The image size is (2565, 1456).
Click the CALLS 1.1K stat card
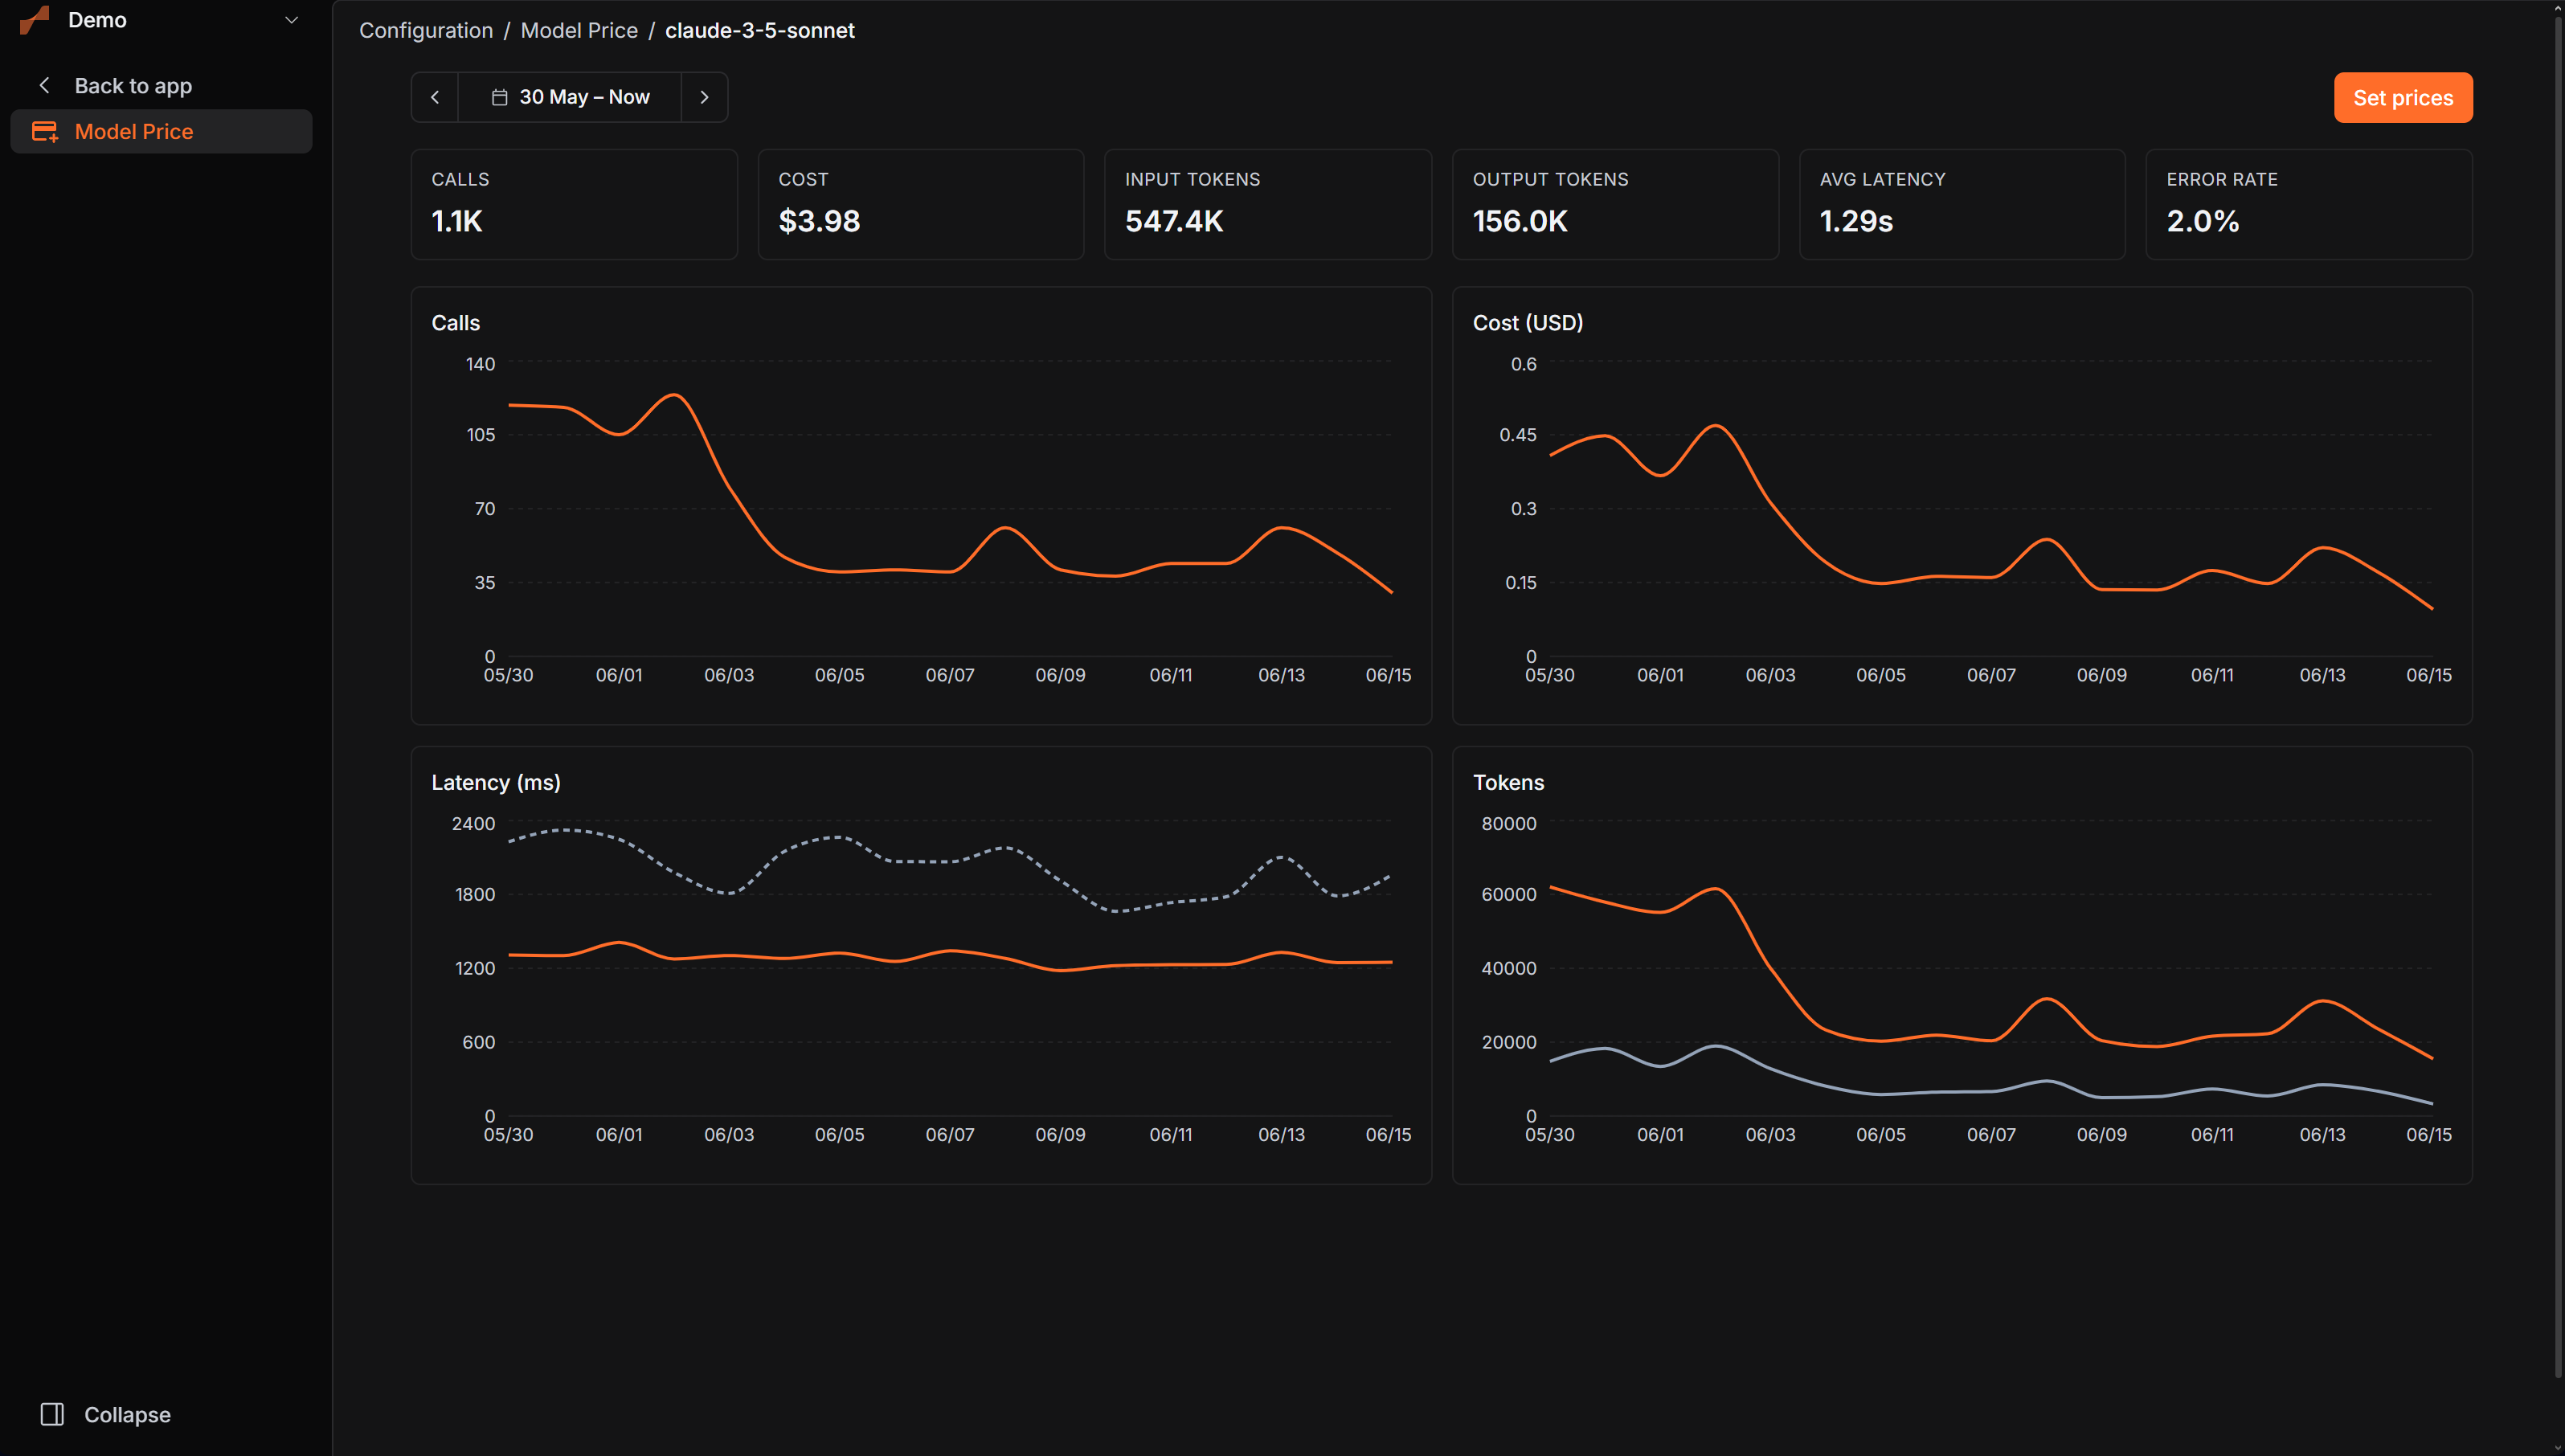tap(574, 205)
